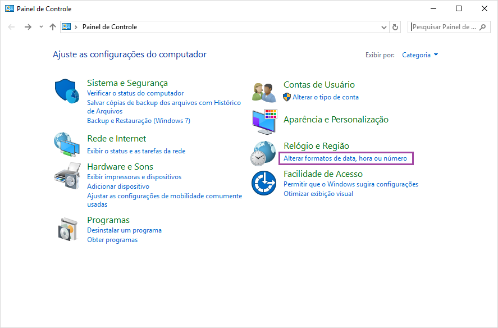Open the recent locations dropdown arrow

[42, 27]
